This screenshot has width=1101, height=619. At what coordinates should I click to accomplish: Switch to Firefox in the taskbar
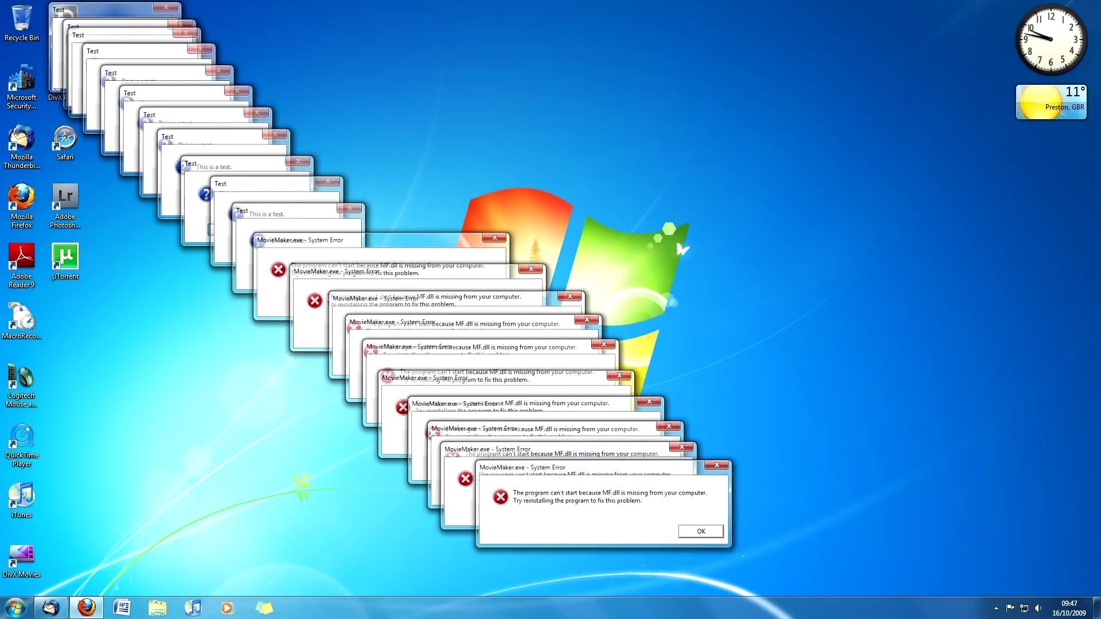(87, 608)
